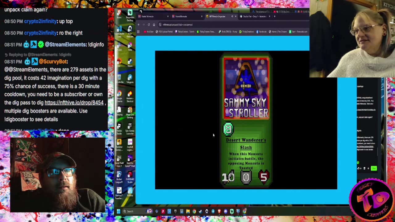The width and height of the screenshot is (395, 222).
Task: Open the Google Chrome desktop icon
Action: [119, 97]
